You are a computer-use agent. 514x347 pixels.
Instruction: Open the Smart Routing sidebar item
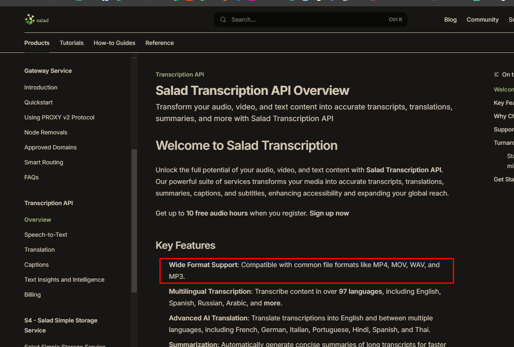click(44, 162)
